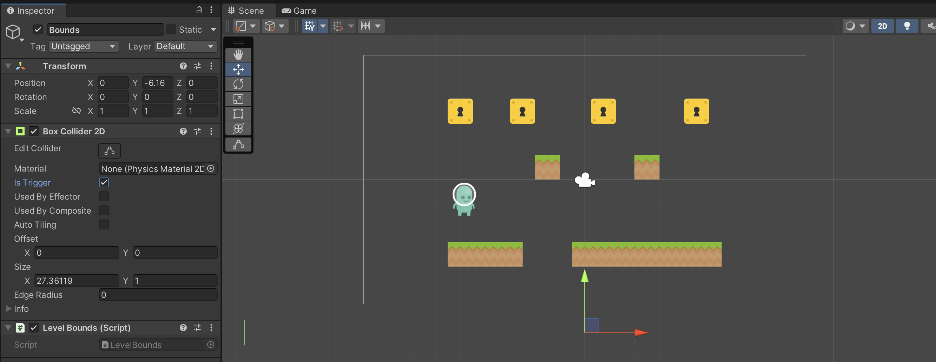Click the Size X input field
Image resolution: width=936 pixels, height=362 pixels.
pos(77,281)
